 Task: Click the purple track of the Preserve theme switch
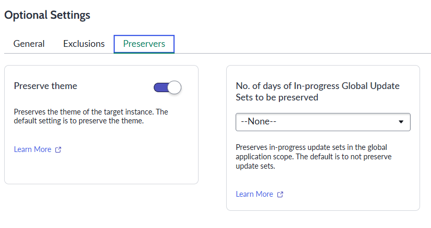(160, 87)
